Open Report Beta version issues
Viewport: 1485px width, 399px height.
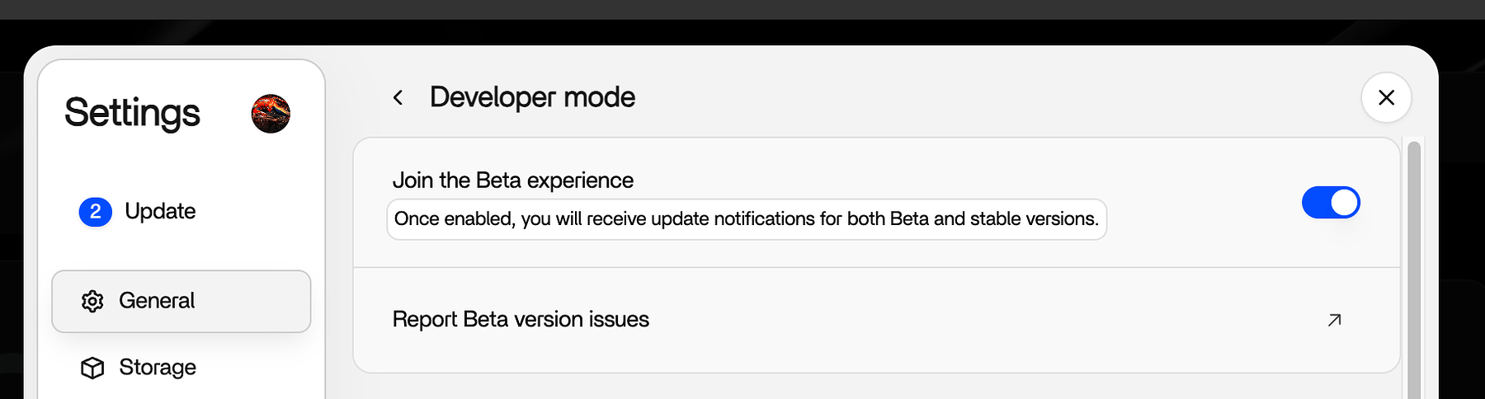pyautogui.click(x=521, y=320)
